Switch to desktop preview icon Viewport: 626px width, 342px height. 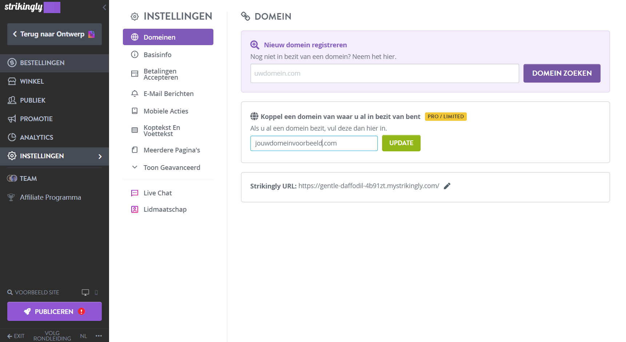tap(85, 293)
